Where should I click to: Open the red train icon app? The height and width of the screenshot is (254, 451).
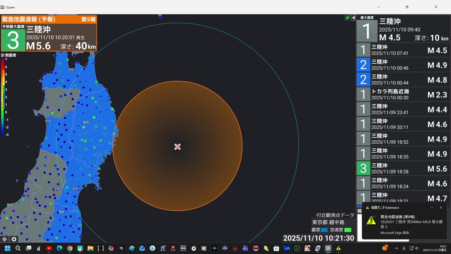pos(173,248)
